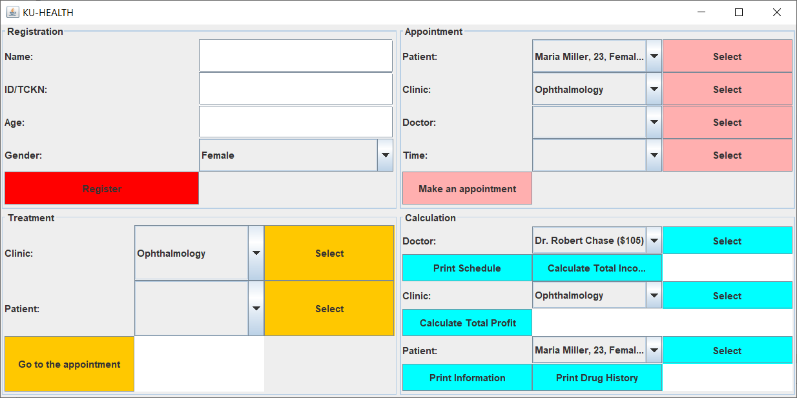Click the Make an appointment button

[467, 188]
